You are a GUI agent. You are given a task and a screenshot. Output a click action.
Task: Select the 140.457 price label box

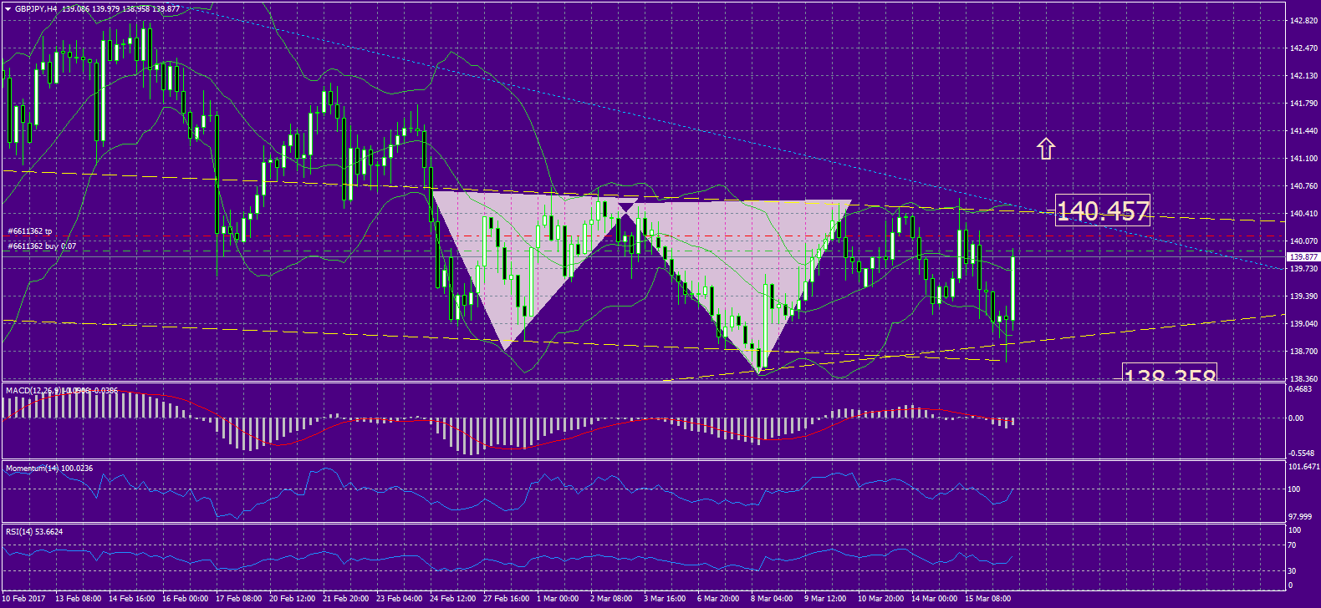pyautogui.click(x=1103, y=210)
